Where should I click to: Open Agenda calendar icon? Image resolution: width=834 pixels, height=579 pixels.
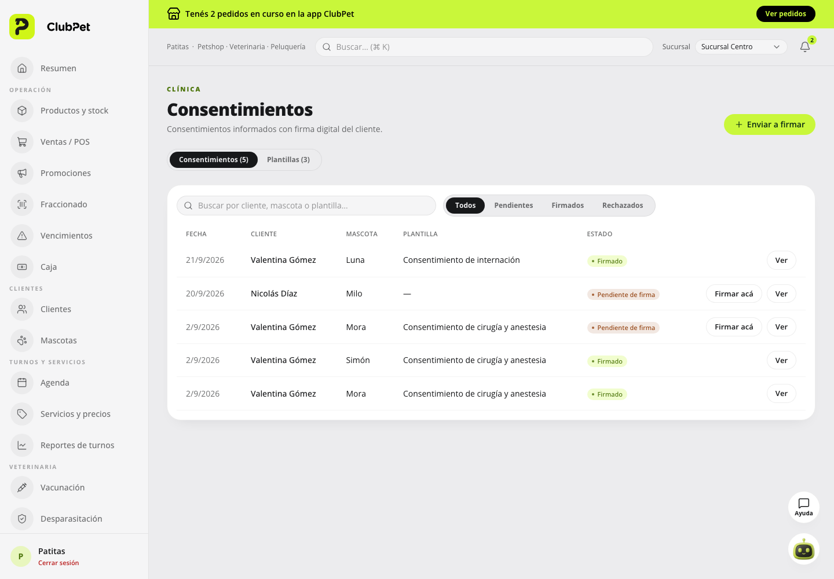point(22,383)
